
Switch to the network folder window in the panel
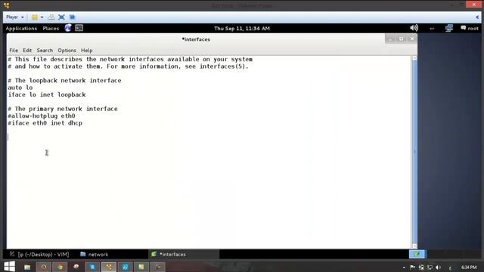pos(94,255)
